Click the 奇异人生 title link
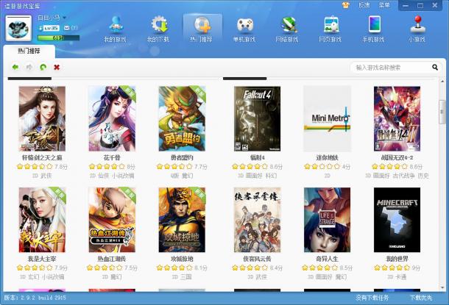This screenshot has height=305, width=449. pos(328,259)
